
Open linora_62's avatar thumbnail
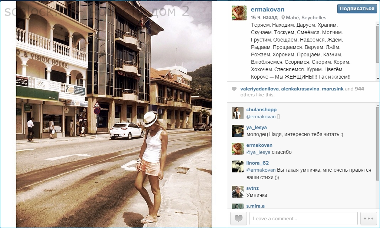[x=238, y=166]
